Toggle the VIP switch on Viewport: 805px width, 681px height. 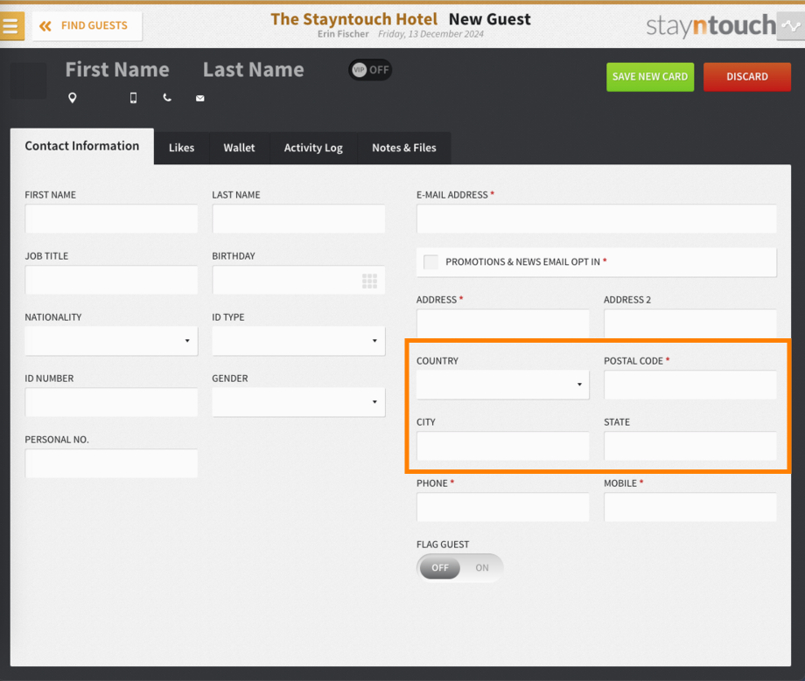(370, 70)
